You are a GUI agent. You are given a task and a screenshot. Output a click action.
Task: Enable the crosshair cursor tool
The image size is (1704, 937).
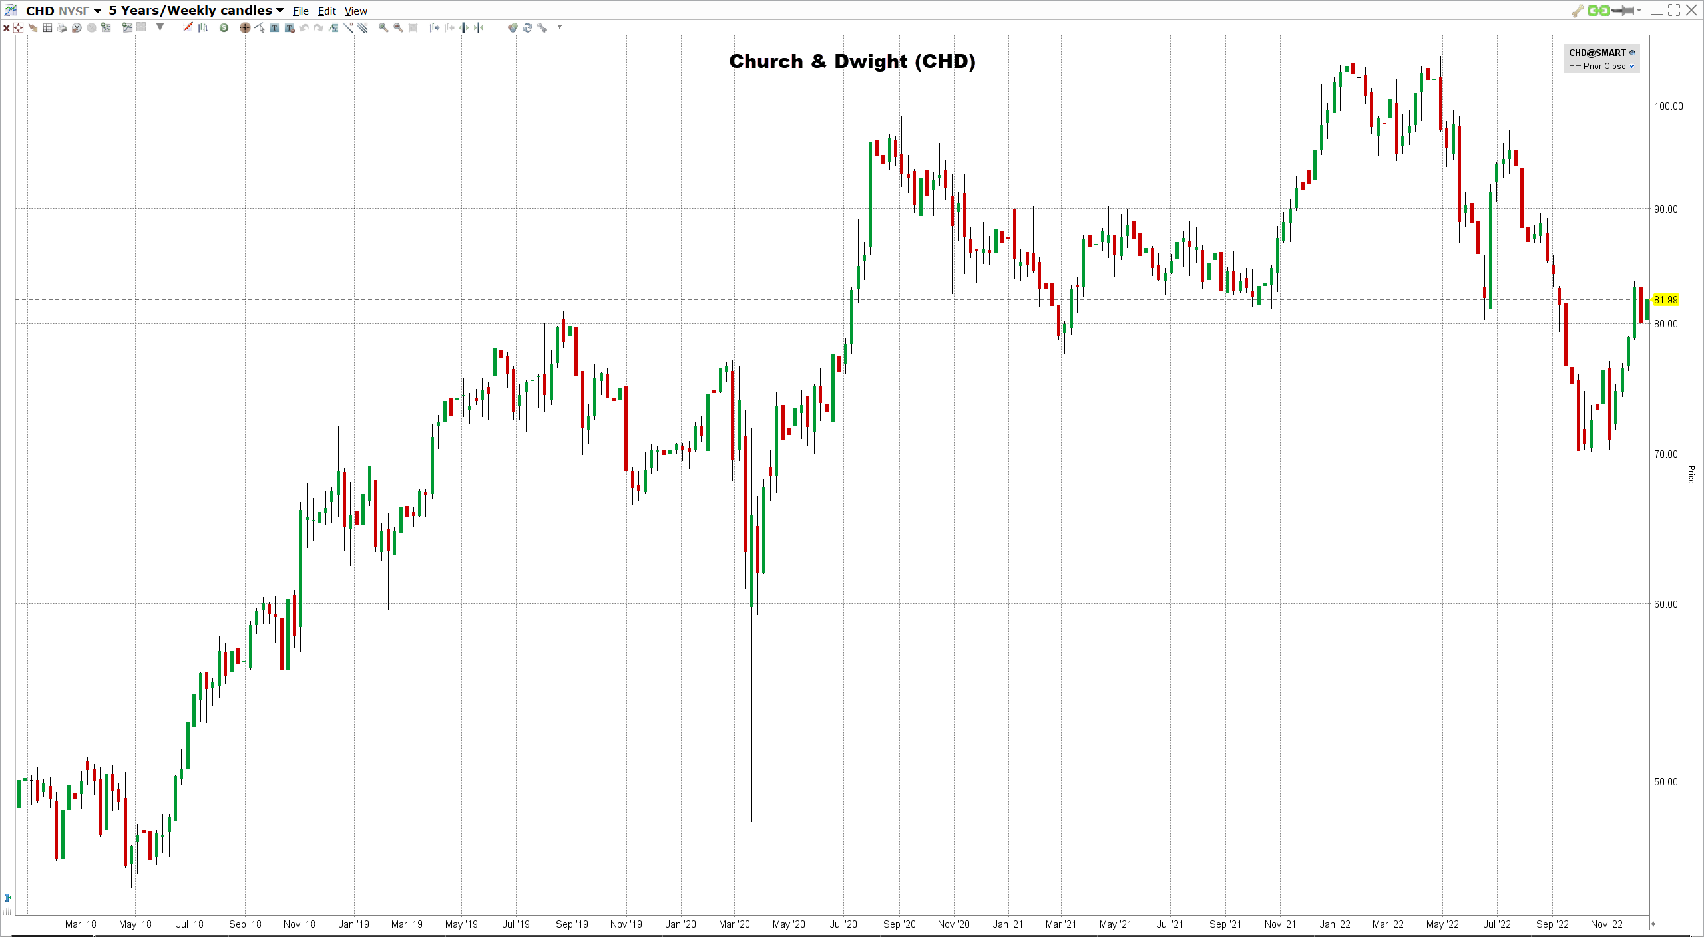point(245,27)
